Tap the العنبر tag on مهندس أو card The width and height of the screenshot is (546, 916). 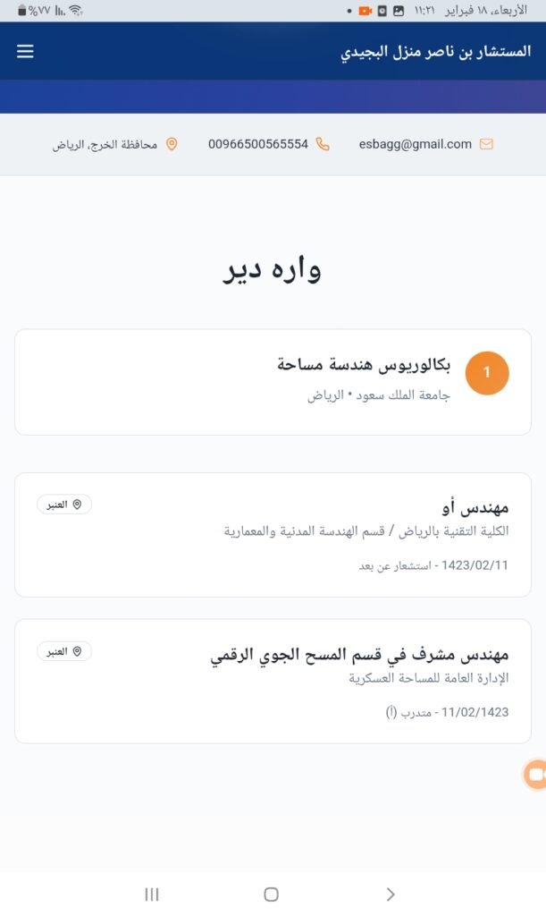64,505
